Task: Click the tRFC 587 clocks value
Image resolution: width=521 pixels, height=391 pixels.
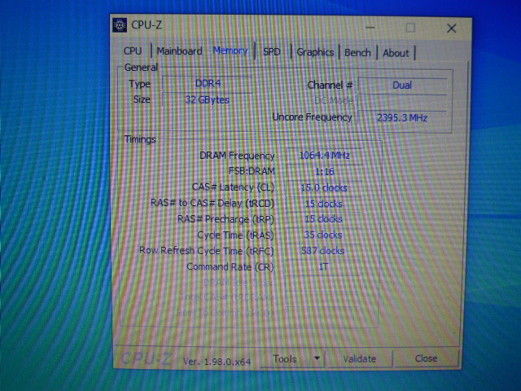Action: (x=323, y=251)
